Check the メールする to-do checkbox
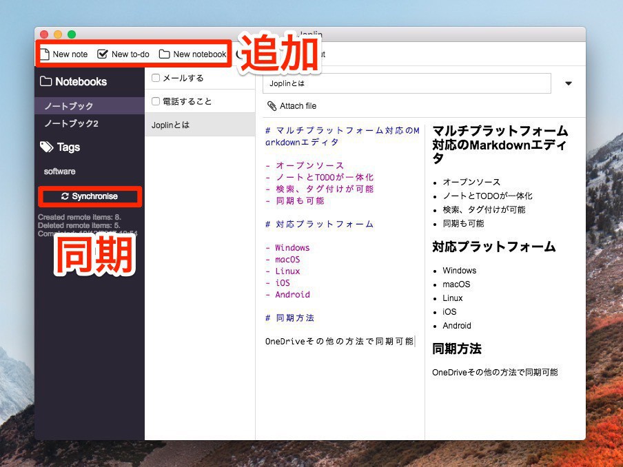This screenshot has height=467, width=623. pos(156,78)
